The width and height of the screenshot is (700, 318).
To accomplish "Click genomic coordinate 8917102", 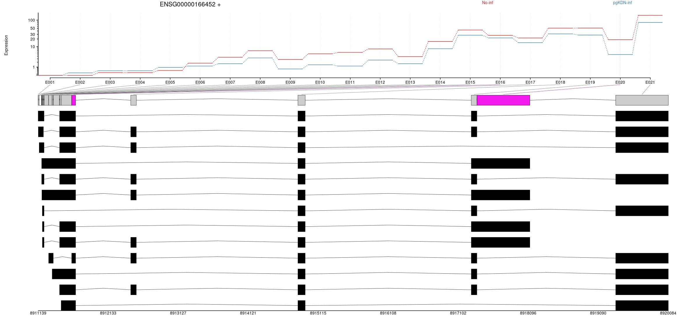I will point(458,313).
